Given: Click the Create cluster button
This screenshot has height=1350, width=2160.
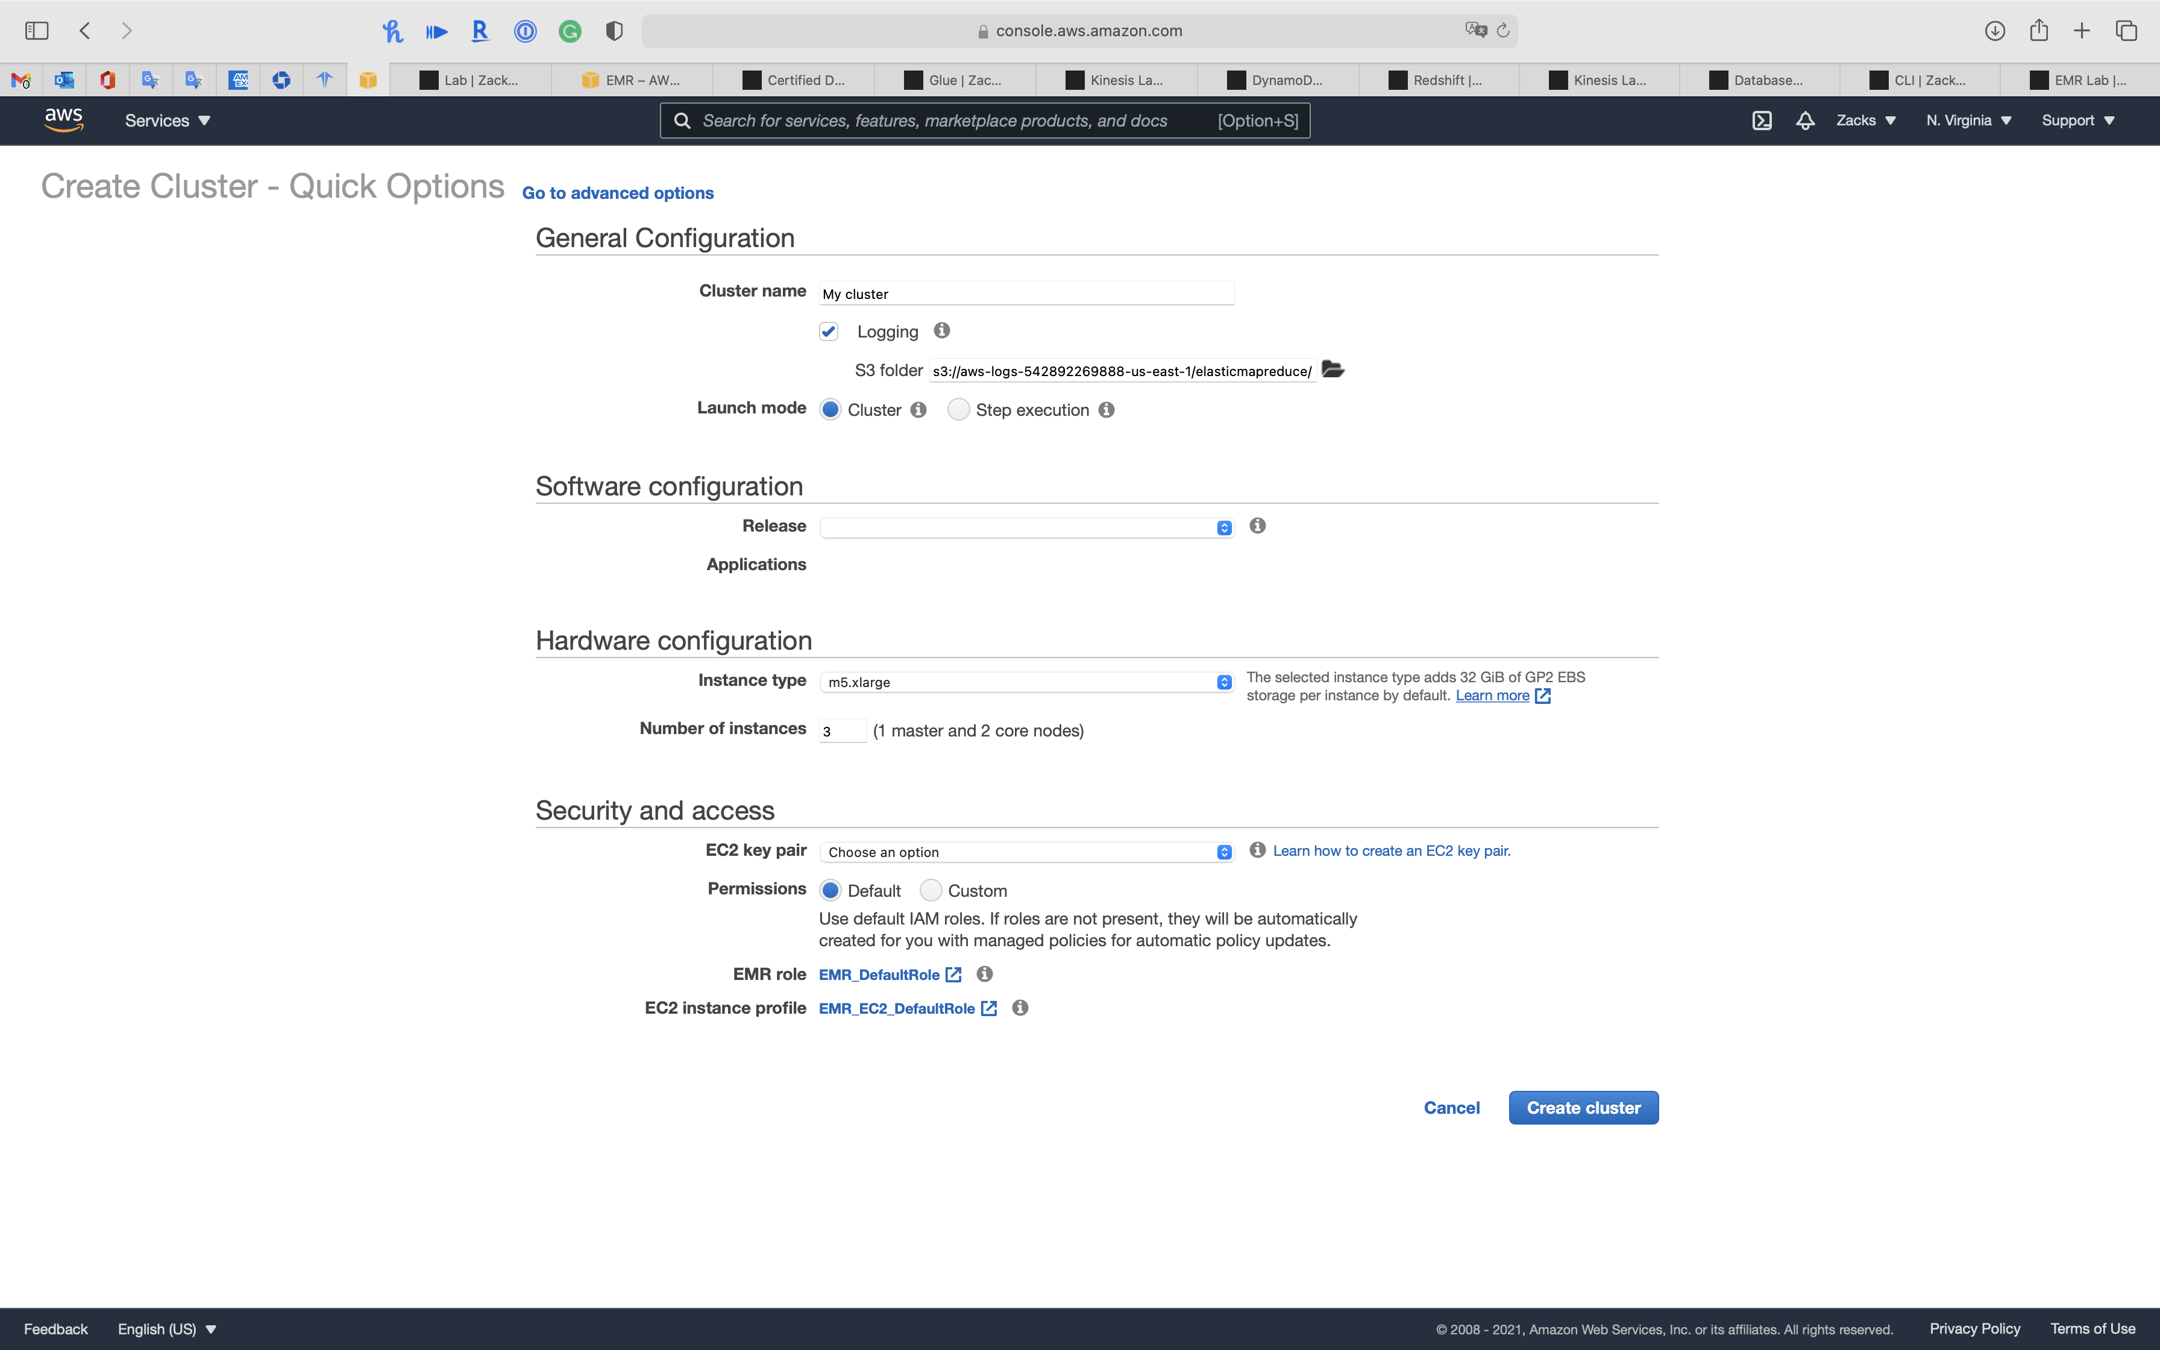Looking at the screenshot, I should click(x=1583, y=1108).
